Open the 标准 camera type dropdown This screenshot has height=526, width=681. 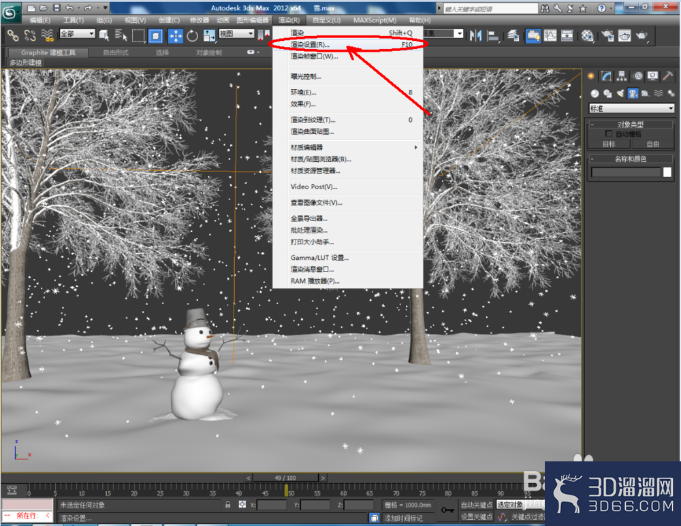(631, 108)
